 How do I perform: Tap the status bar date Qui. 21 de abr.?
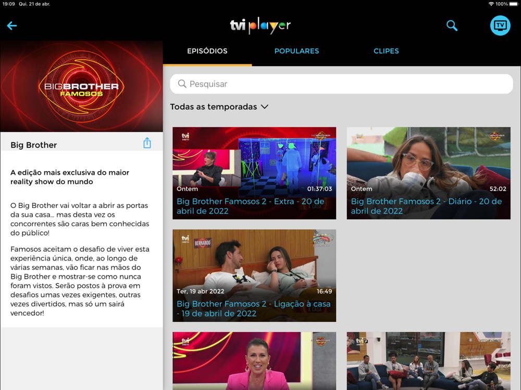tap(34, 4)
